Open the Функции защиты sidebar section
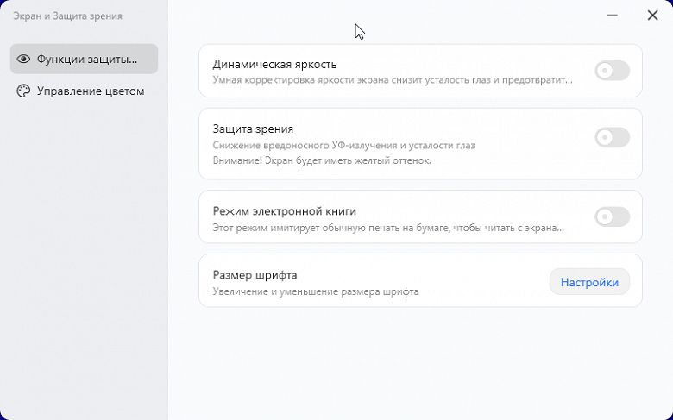Image resolution: width=673 pixels, height=420 pixels. (x=86, y=60)
